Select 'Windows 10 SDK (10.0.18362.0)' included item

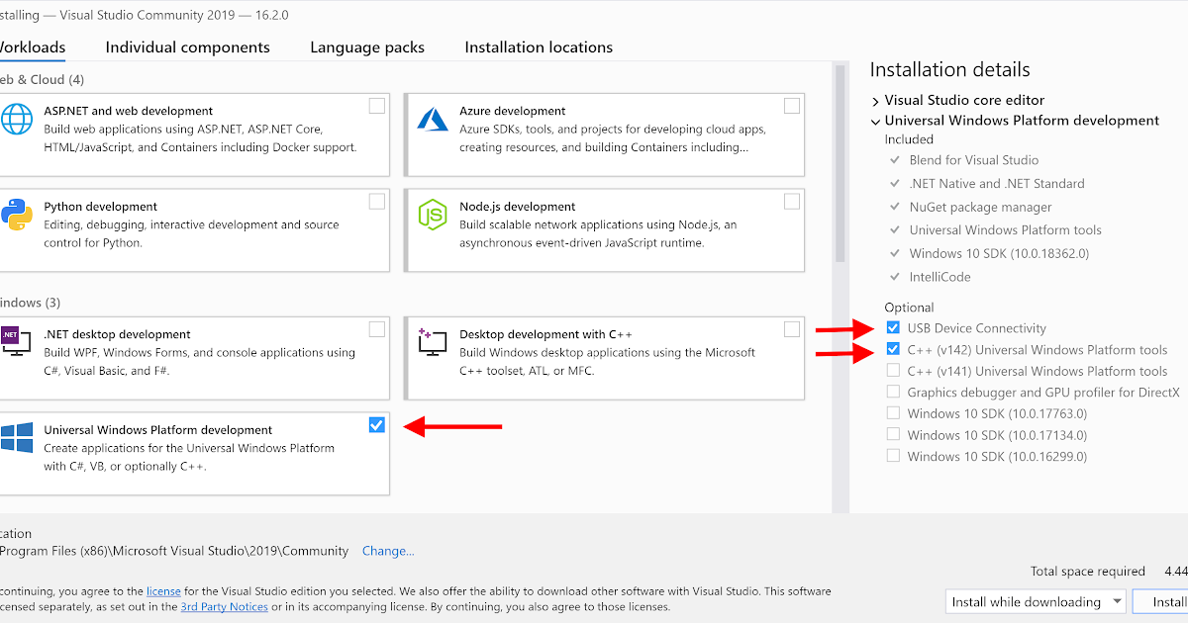999,253
